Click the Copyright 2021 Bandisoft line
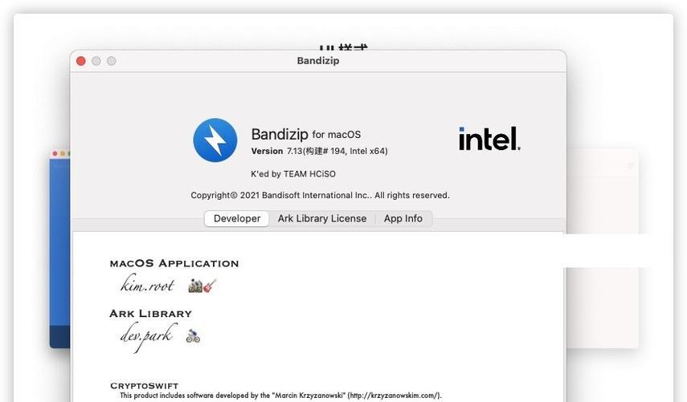687x402 pixels. 321,196
